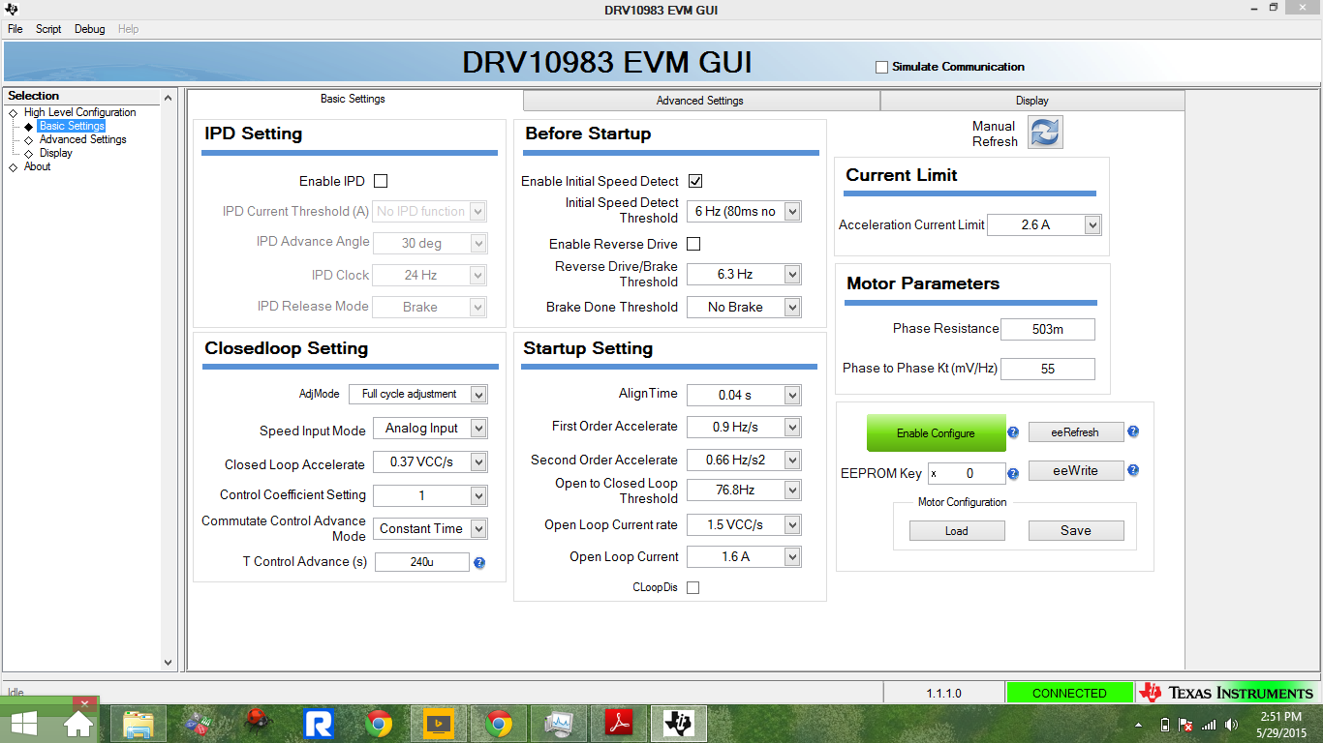The image size is (1323, 743).
Task: Click the home icon in taskbar
Action: tap(78, 724)
